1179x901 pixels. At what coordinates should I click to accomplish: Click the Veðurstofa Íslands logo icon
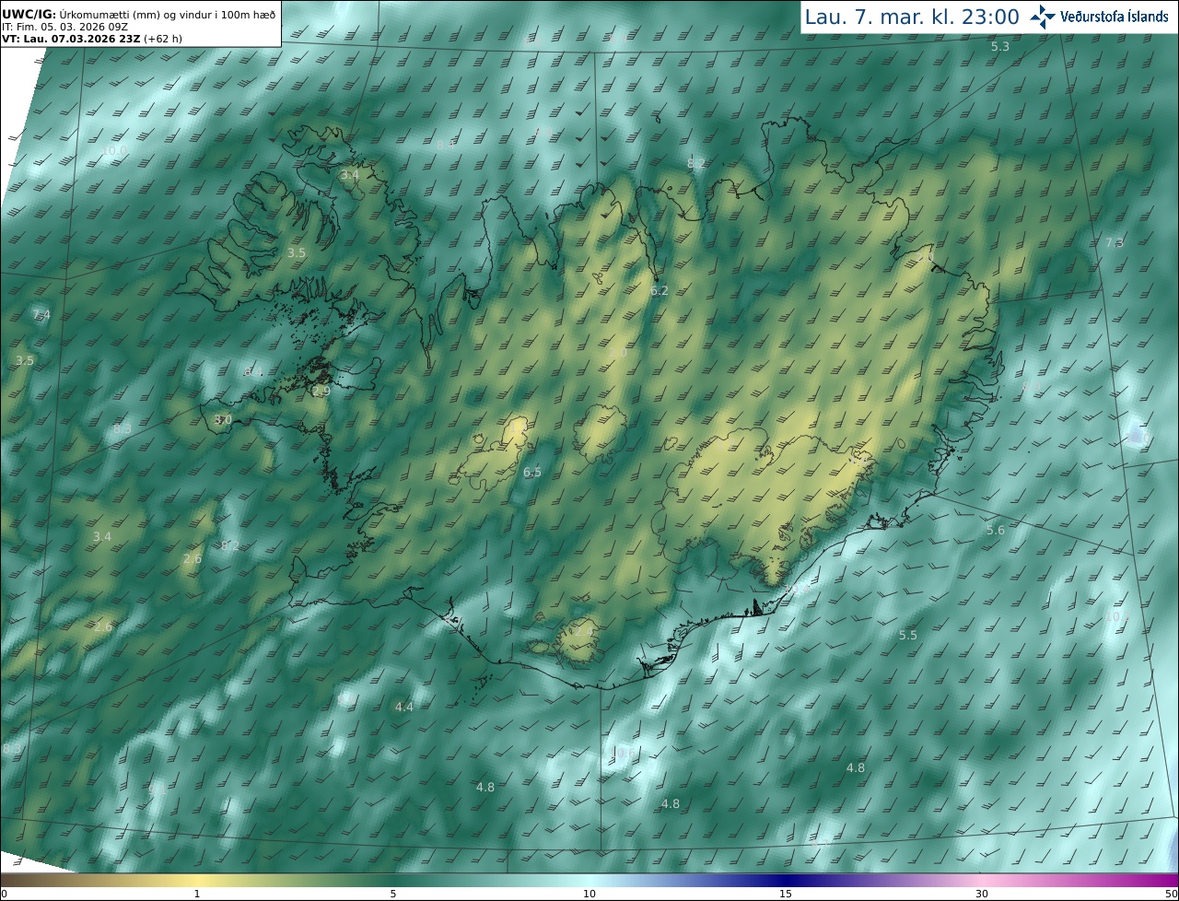click(x=1043, y=17)
